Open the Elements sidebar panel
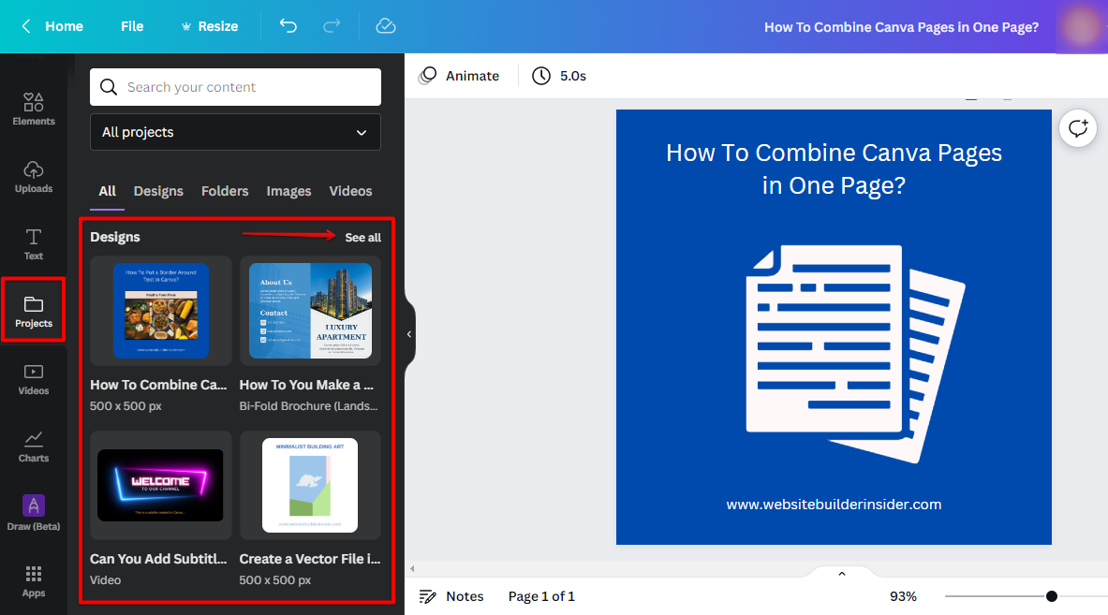The width and height of the screenshot is (1108, 615). [34, 109]
